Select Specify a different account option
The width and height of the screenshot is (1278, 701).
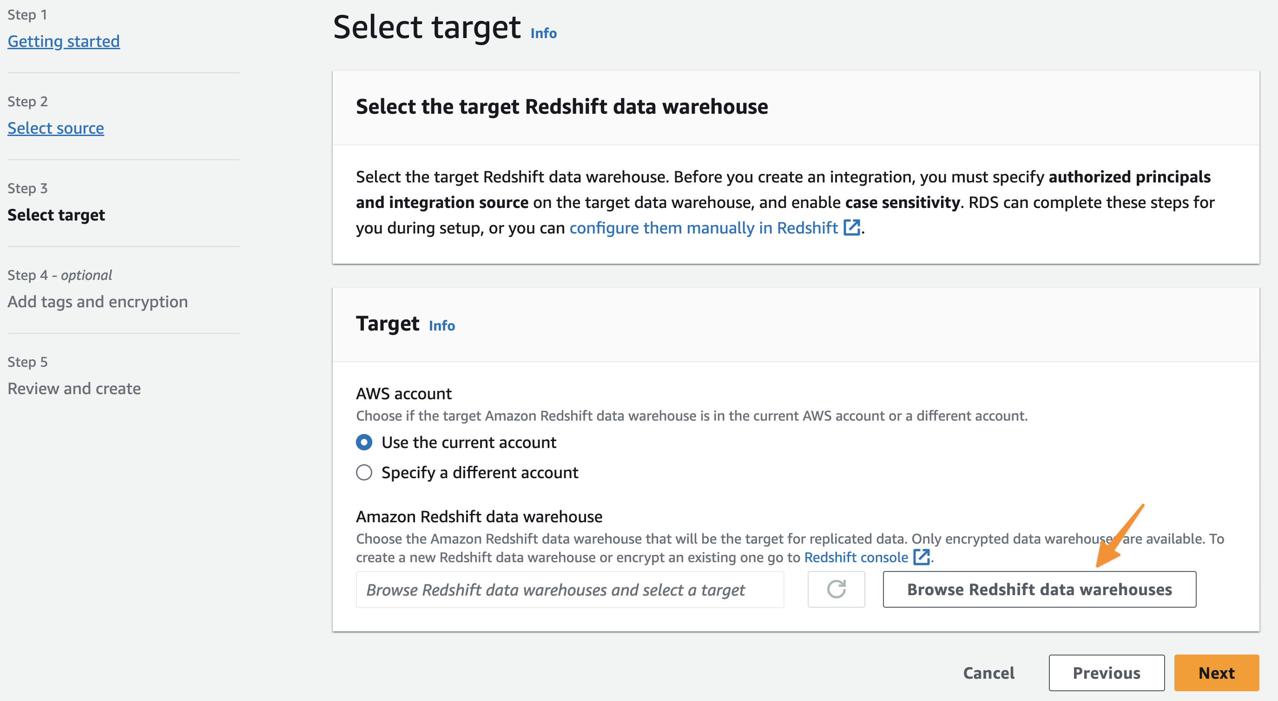tap(364, 473)
